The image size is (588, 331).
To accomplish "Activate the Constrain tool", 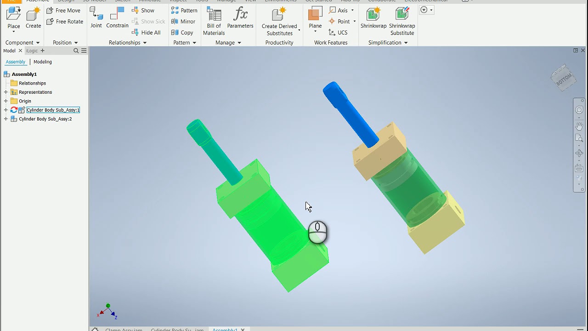I will [117, 18].
